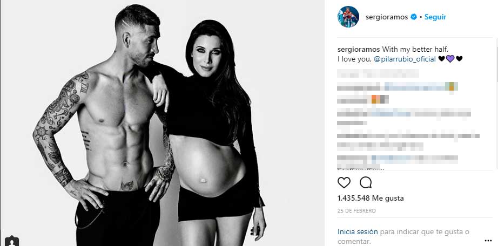
Task: Open comments via the speech bubble icon
Action: pyautogui.click(x=366, y=182)
